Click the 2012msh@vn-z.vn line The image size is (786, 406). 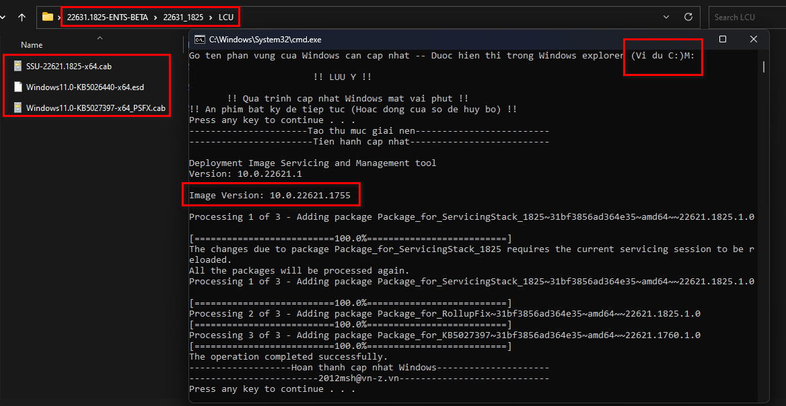(x=369, y=378)
